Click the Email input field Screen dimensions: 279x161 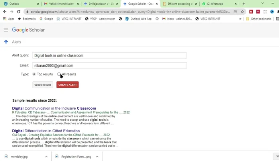pos(109,65)
